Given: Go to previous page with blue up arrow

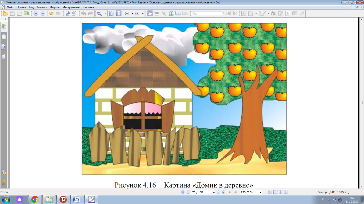Looking at the screenshot, I should pos(36,13).
